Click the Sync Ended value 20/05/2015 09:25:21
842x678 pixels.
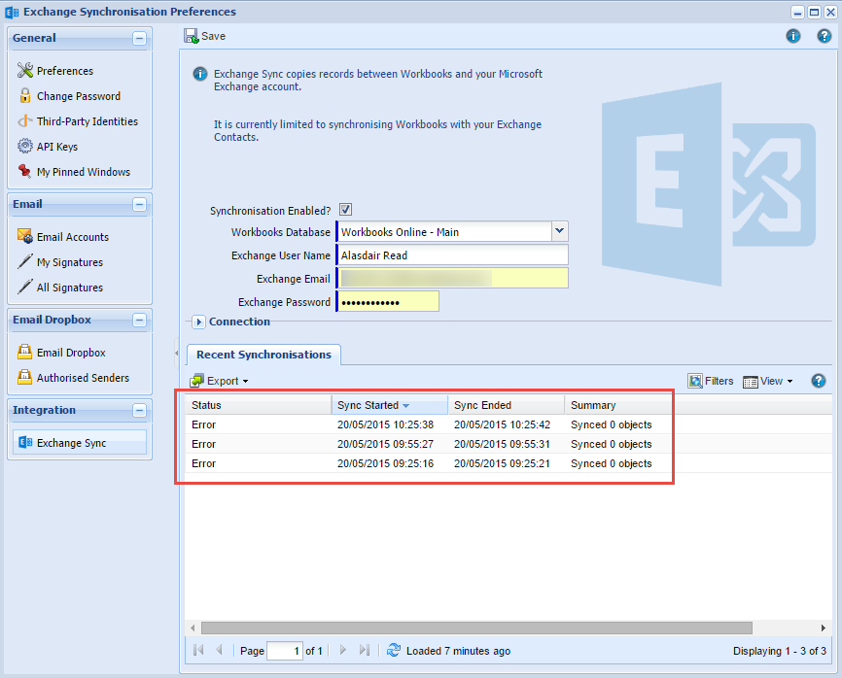(502, 463)
